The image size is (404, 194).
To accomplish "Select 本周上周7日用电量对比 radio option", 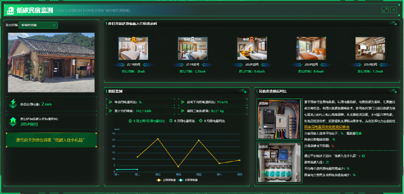I will (131, 121).
